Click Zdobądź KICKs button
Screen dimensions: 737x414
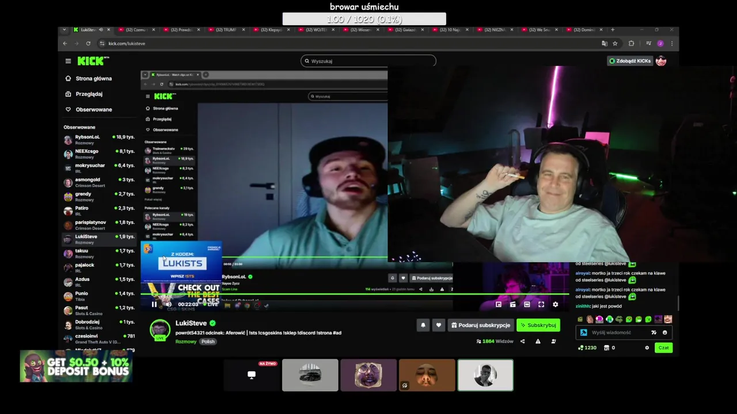tap(630, 61)
